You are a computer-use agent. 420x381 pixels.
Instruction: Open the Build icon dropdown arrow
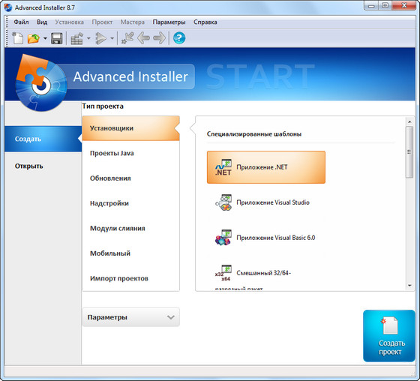click(88, 38)
